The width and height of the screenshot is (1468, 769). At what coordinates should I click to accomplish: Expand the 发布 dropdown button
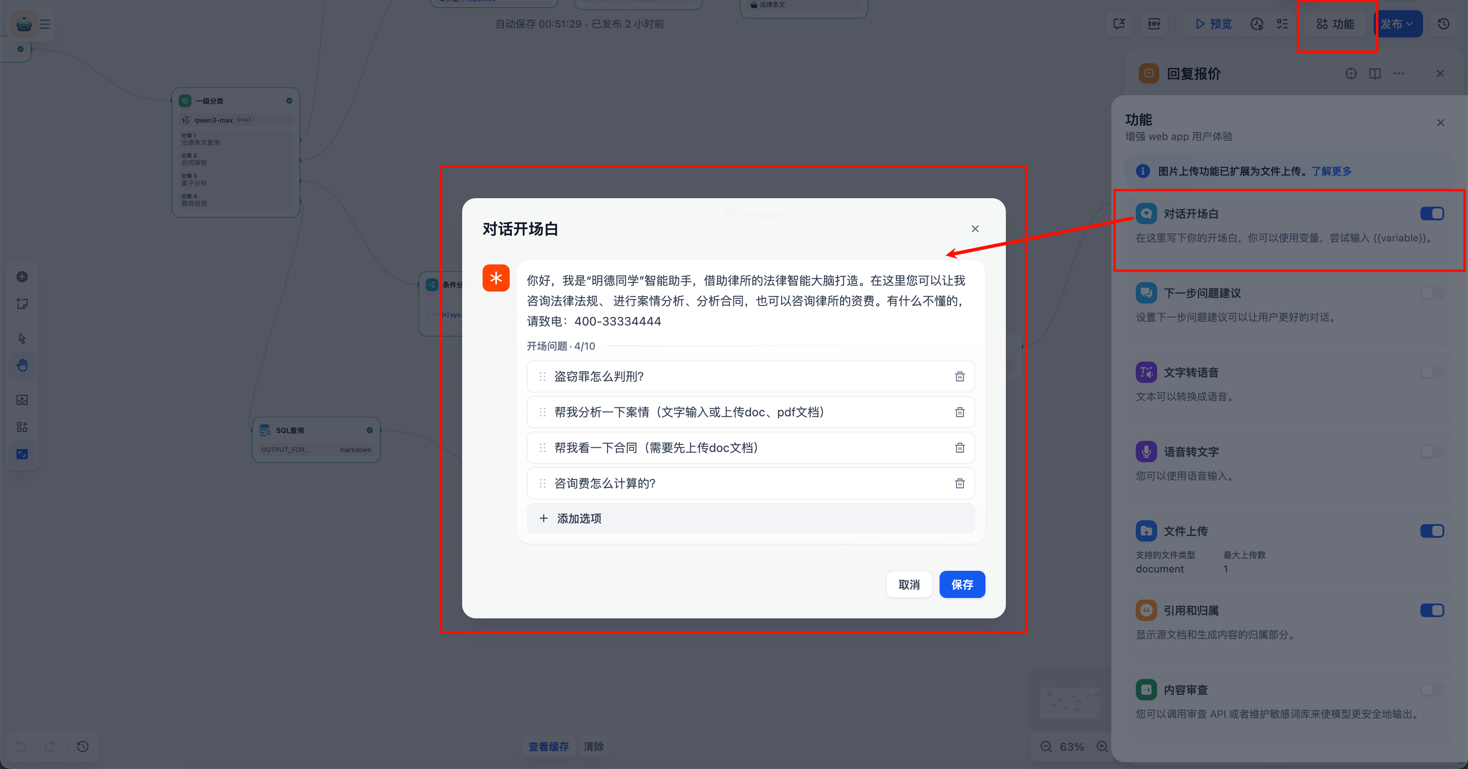tap(1397, 24)
